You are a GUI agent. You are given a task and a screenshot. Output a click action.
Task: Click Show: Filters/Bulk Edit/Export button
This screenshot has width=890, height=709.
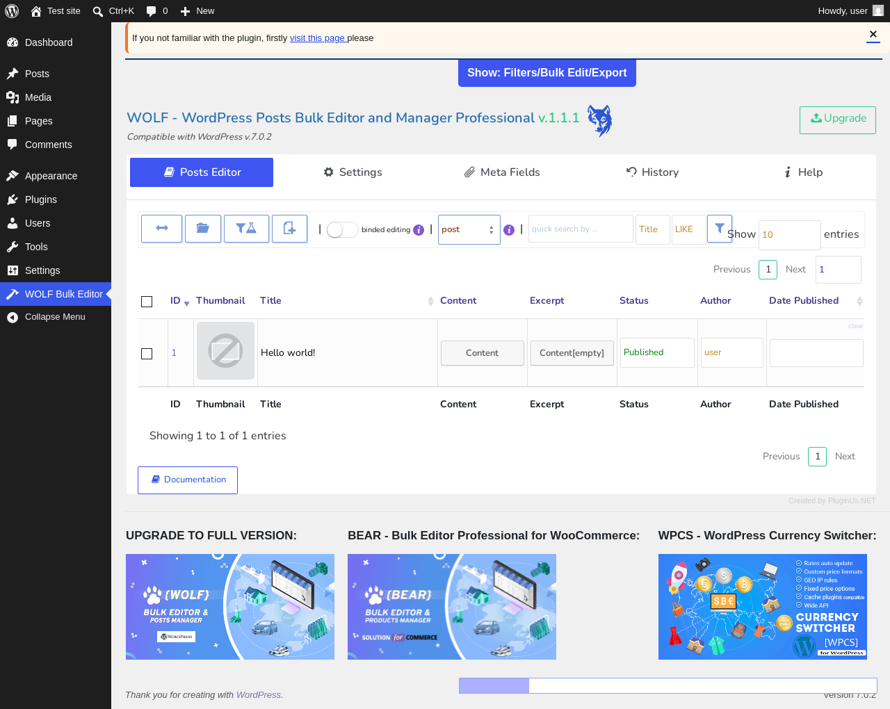click(x=547, y=73)
